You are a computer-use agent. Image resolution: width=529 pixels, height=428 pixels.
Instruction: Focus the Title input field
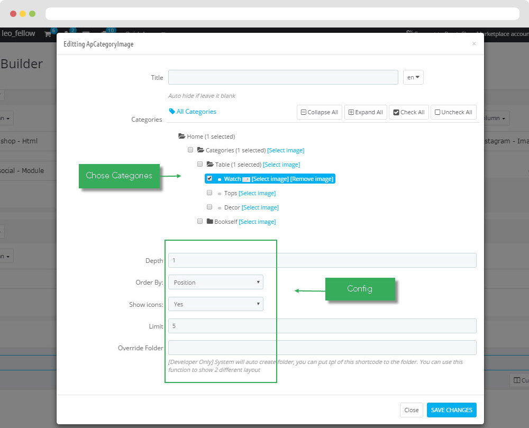click(x=283, y=77)
